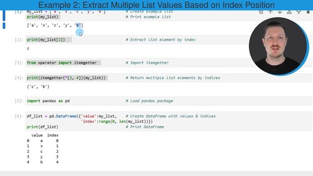
Task: Select the [3]: cell prompt
Action: (19, 63)
